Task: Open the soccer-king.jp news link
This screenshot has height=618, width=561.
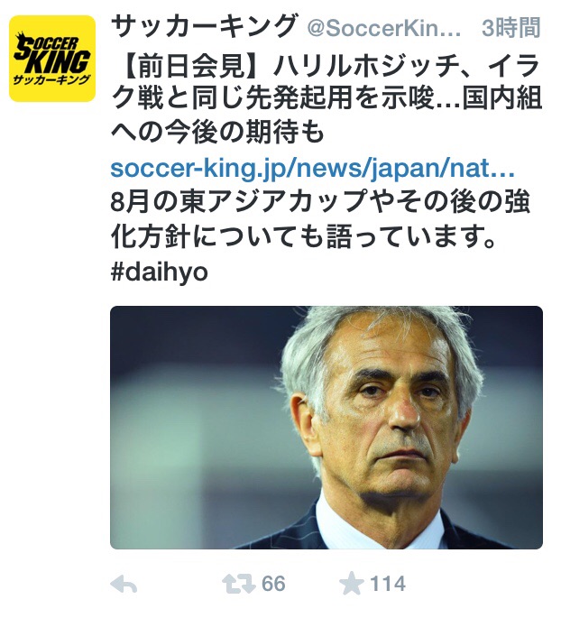Action: [312, 168]
